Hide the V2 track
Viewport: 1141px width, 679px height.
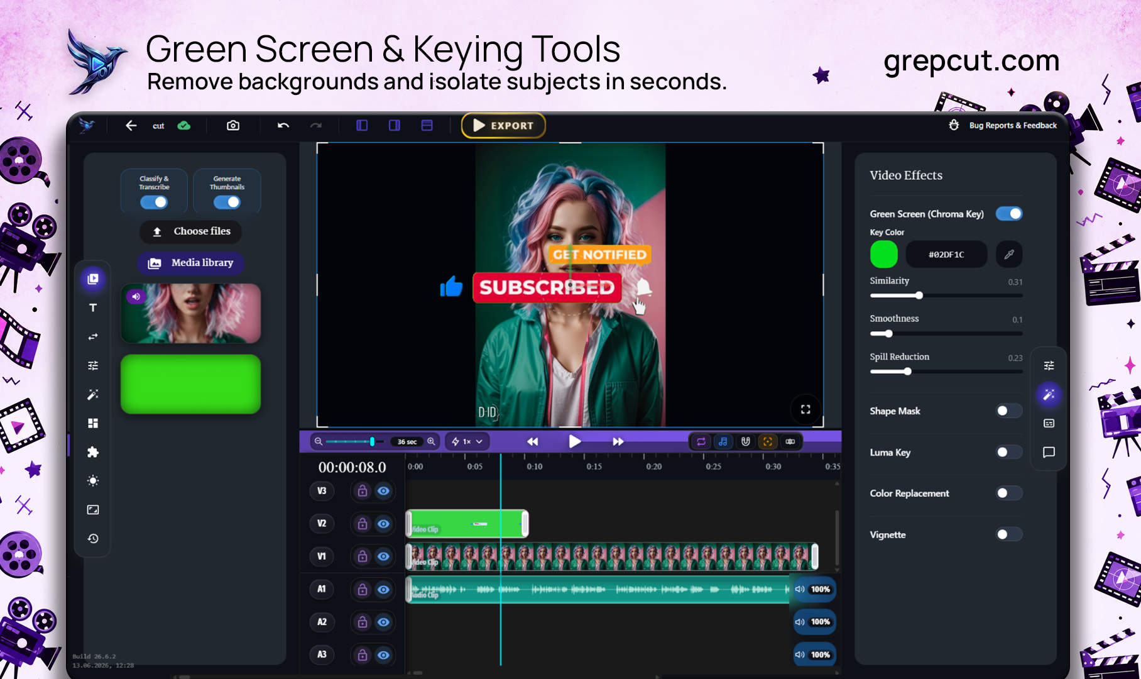(x=383, y=524)
